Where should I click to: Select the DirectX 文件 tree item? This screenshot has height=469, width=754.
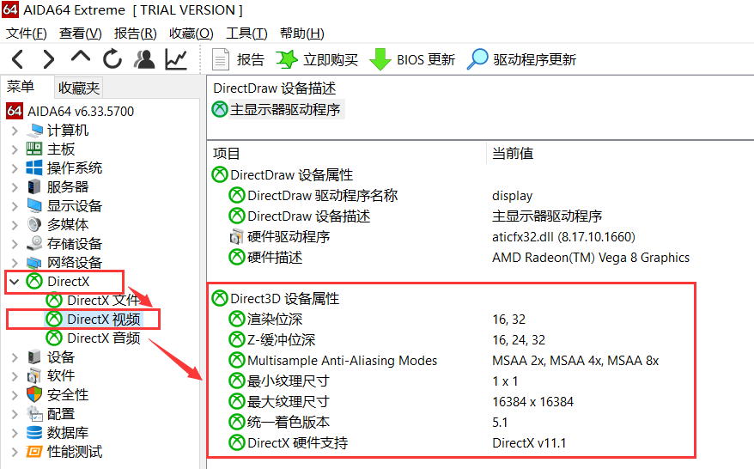coord(94,300)
